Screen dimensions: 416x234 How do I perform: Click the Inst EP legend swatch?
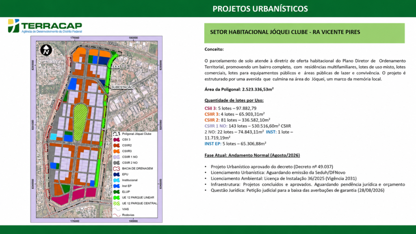117,186
